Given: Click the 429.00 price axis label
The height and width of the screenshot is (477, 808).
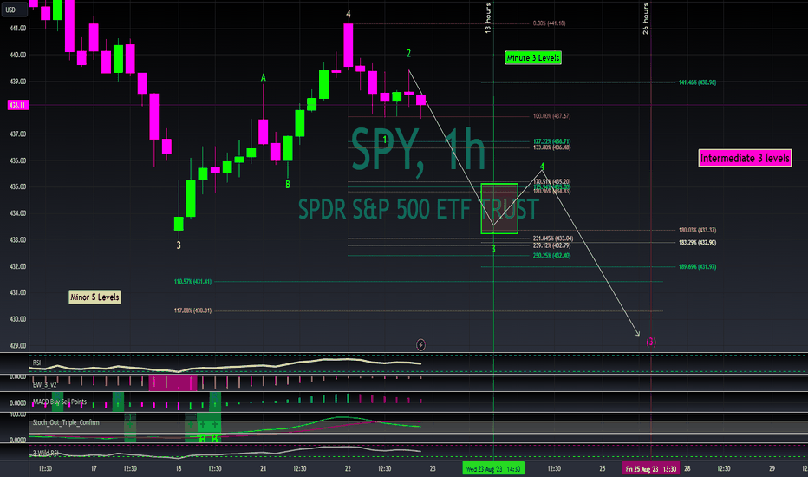Looking at the screenshot, I should coord(17,345).
